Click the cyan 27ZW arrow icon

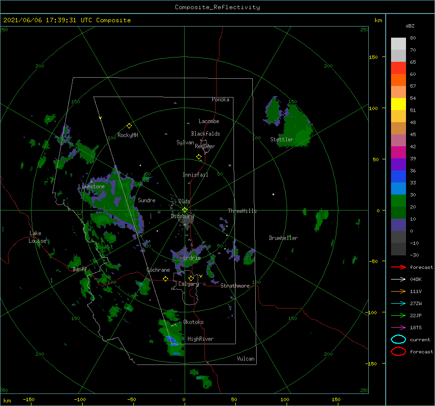pyautogui.click(x=398, y=304)
